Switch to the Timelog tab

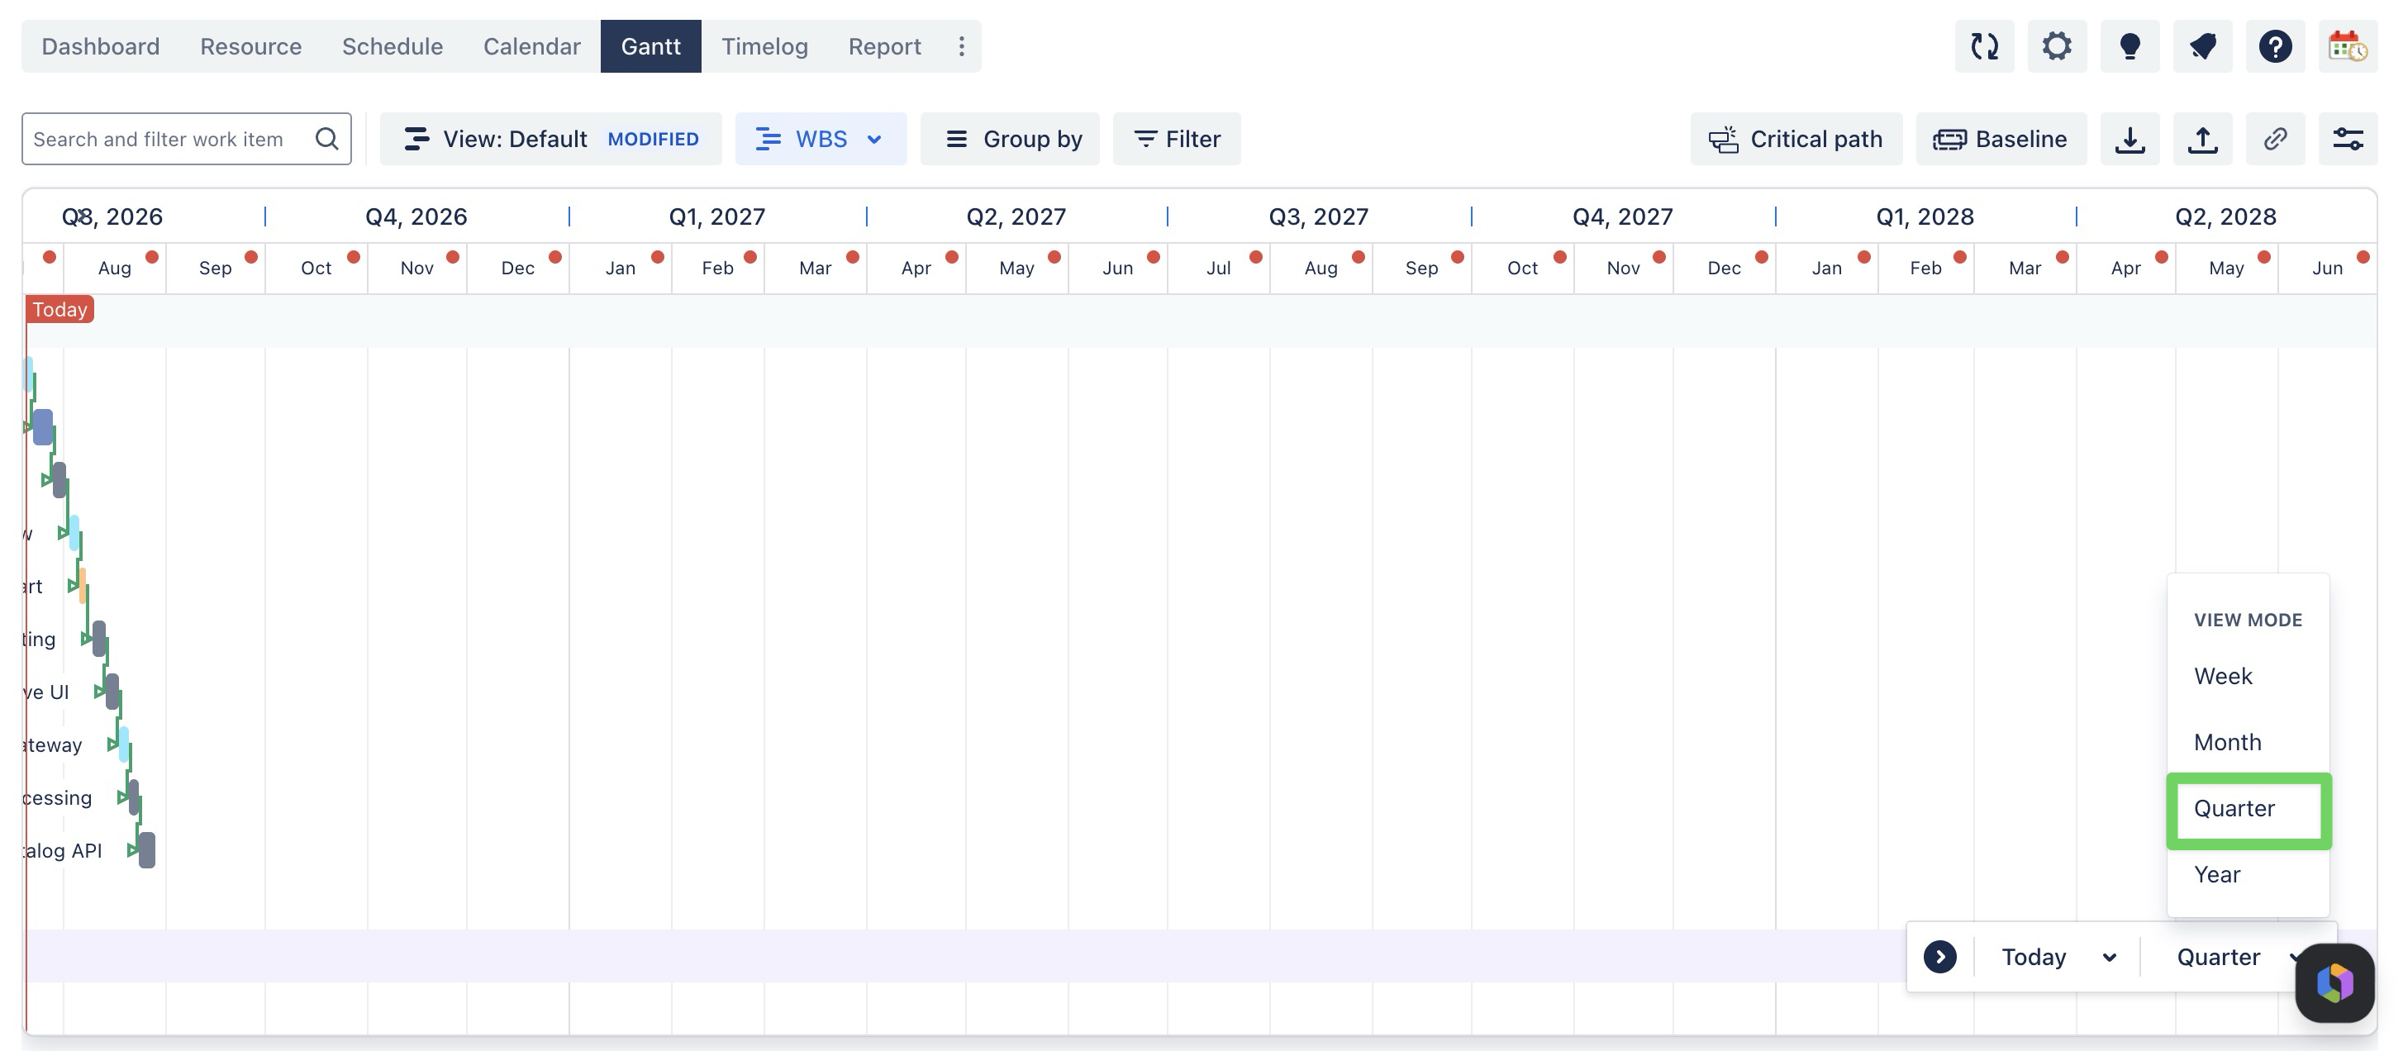click(x=764, y=45)
